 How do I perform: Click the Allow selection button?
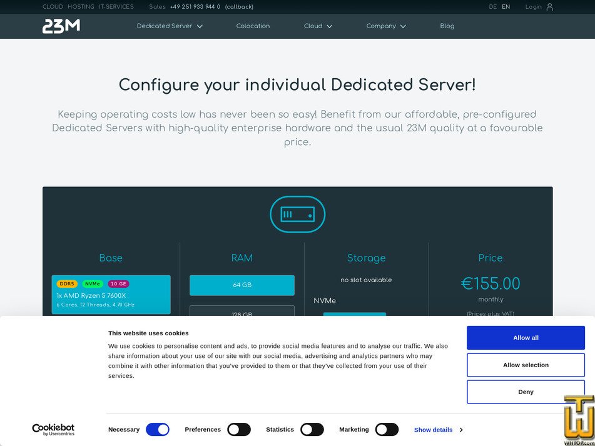526,365
